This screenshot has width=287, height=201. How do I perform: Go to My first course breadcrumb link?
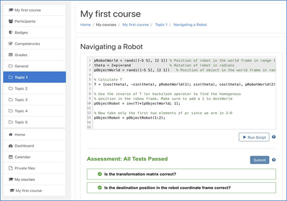pos(136,24)
